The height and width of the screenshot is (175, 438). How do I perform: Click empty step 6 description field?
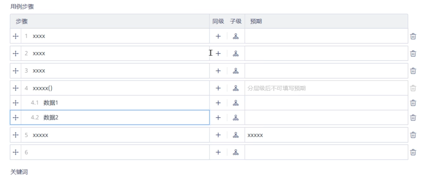tap(118, 152)
